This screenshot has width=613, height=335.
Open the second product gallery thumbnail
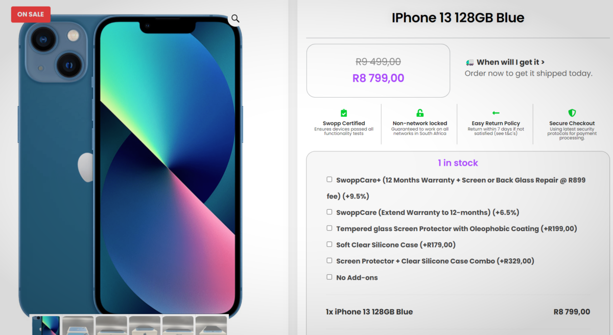click(78, 325)
